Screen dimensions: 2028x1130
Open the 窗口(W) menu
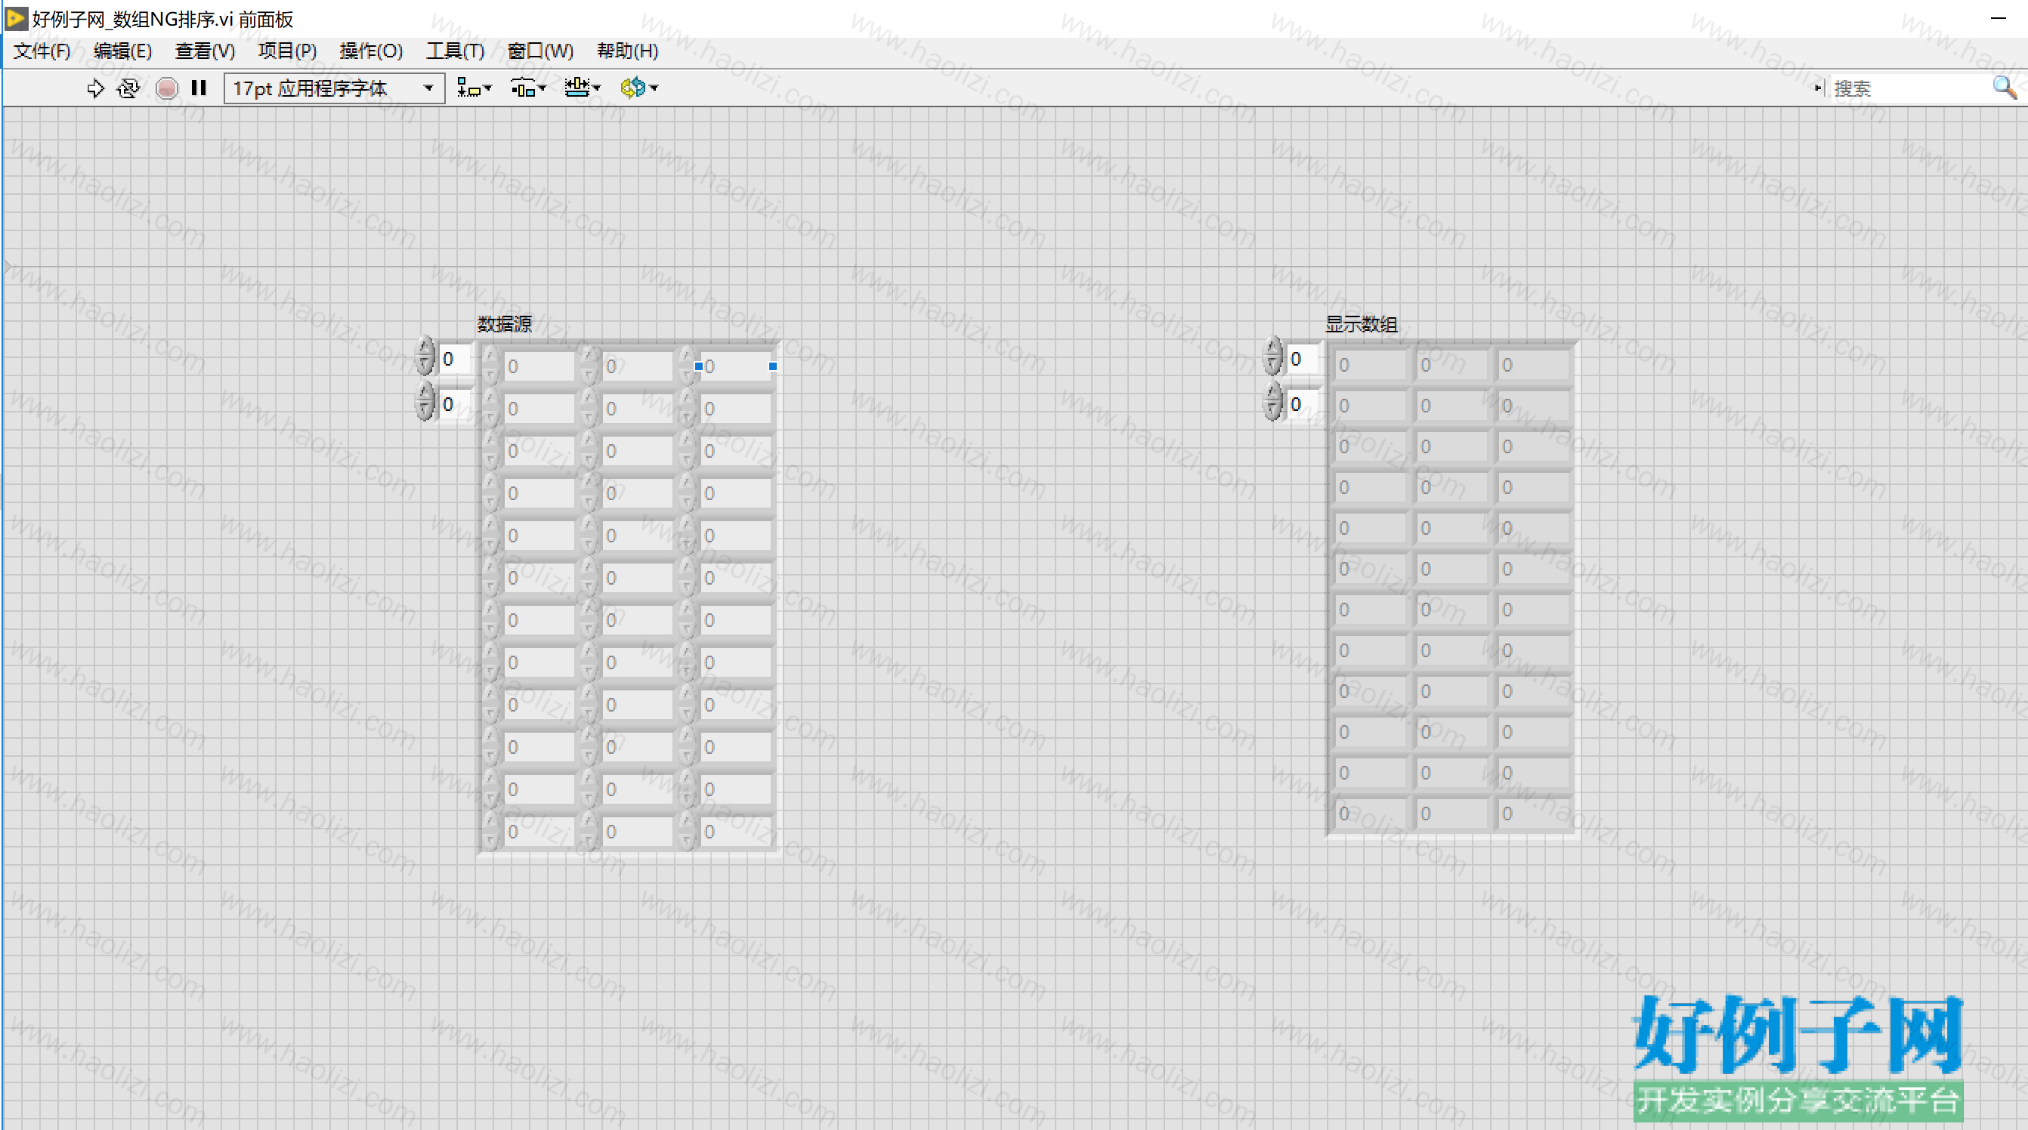tap(540, 51)
